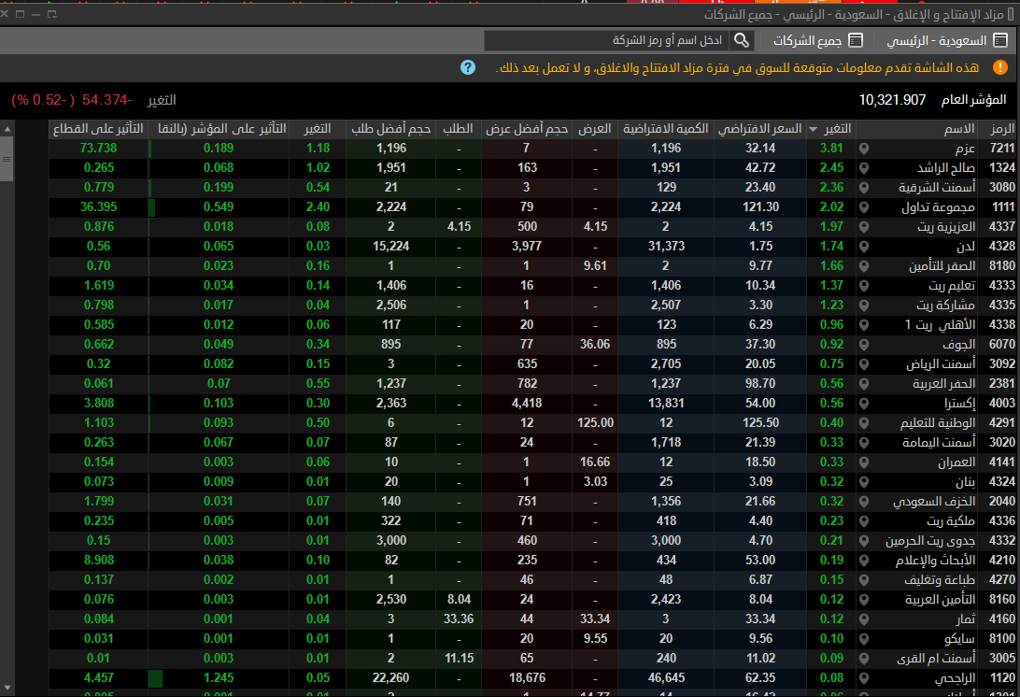This screenshot has width=1020, height=697.
Task: Click the drag-handle icon in the title bar
Action: [1011, 14]
